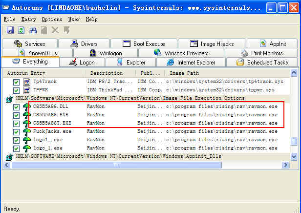
Task: Uncheck the logo1_.exe checkbox
Action: tap(16, 140)
